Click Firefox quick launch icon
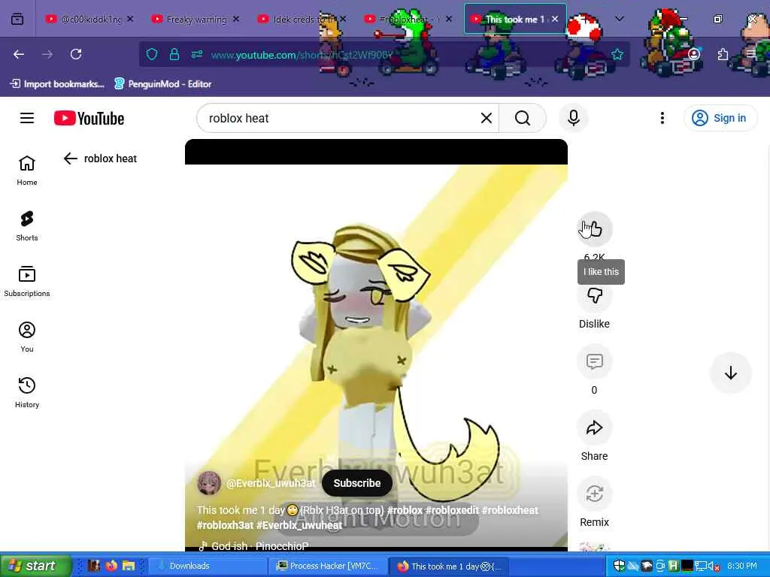The width and height of the screenshot is (770, 577). coord(111,566)
